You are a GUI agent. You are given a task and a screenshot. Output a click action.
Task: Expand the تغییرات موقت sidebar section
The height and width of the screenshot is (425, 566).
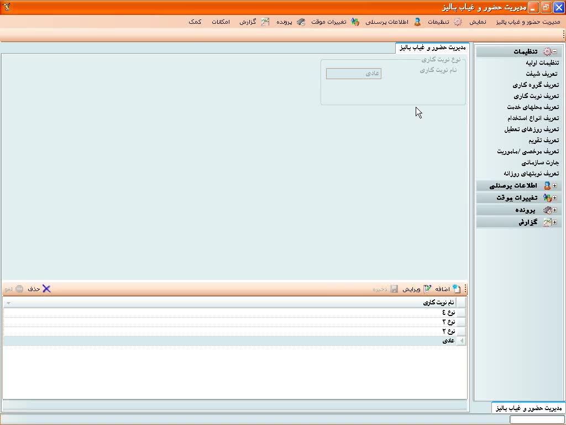click(554, 198)
